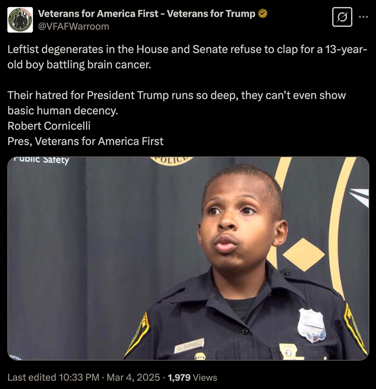Click the gold verified badge beside account name

(x=262, y=14)
